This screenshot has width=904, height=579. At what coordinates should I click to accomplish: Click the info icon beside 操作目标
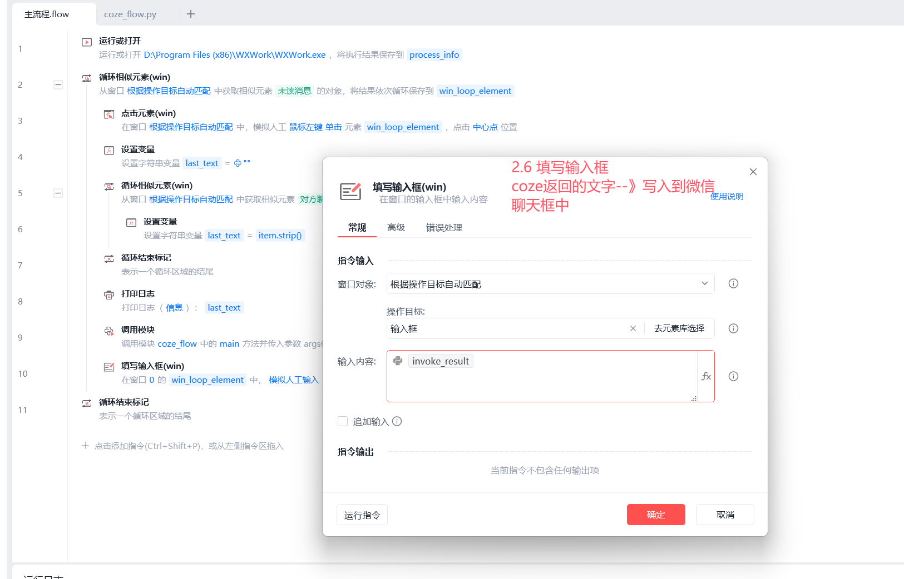pos(734,328)
